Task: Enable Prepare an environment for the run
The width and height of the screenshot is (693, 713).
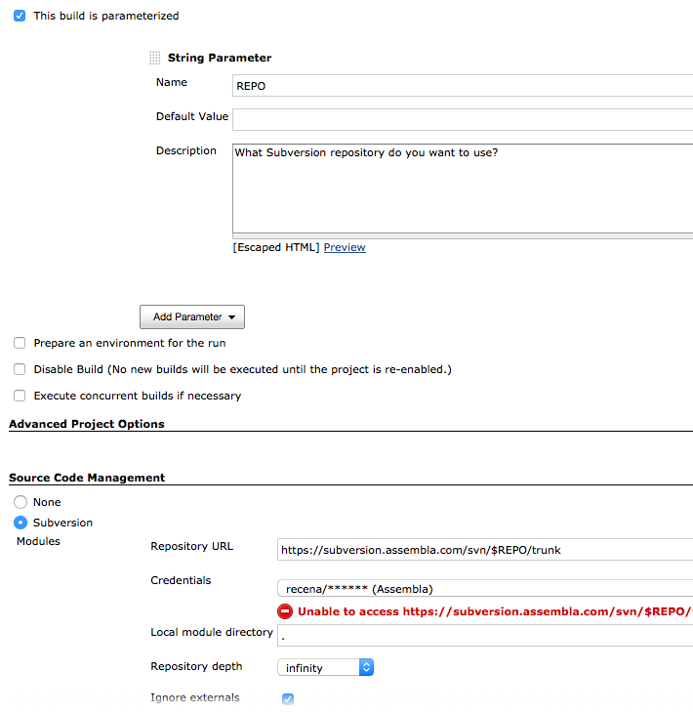Action: tap(20, 344)
